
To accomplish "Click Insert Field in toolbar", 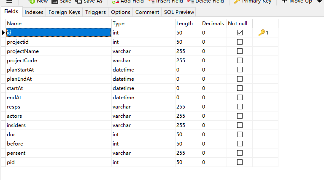I will [165, 1].
